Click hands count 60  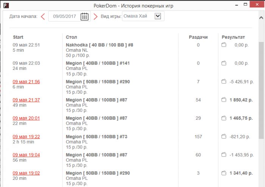(198, 155)
